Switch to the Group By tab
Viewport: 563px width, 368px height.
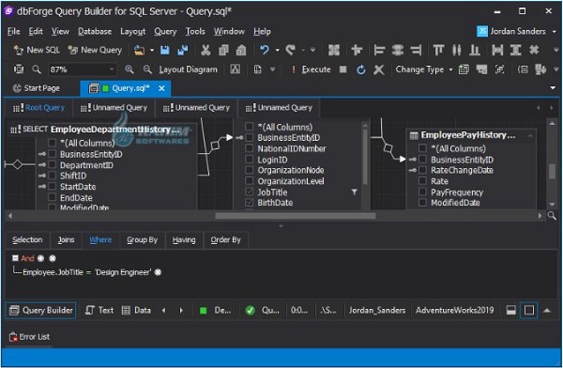(142, 239)
